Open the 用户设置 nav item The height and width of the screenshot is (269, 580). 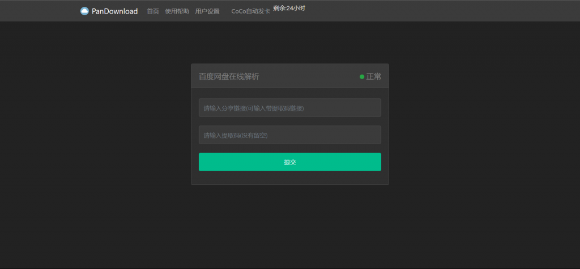(207, 11)
